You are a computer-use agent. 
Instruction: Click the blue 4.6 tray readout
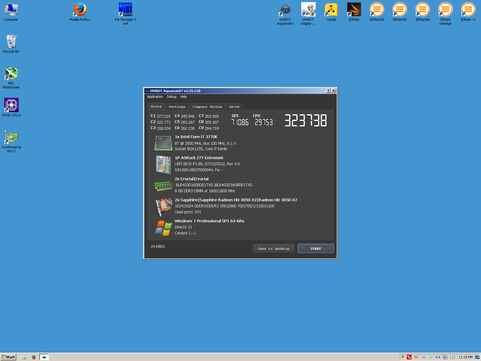click(x=438, y=357)
